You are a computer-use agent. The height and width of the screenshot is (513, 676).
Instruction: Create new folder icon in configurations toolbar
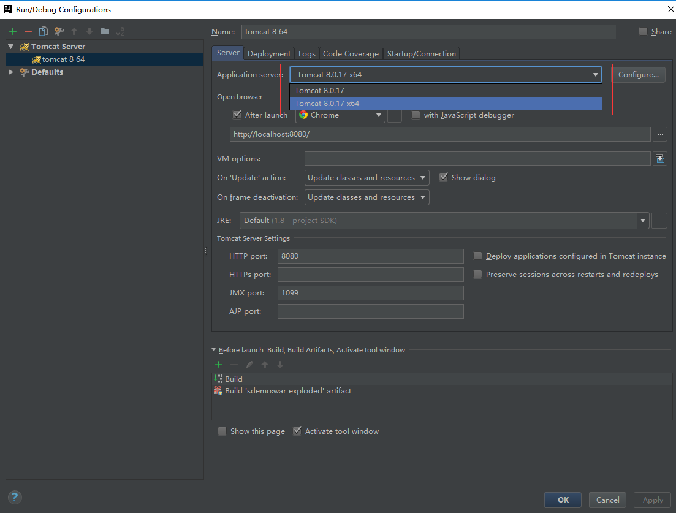coord(104,31)
